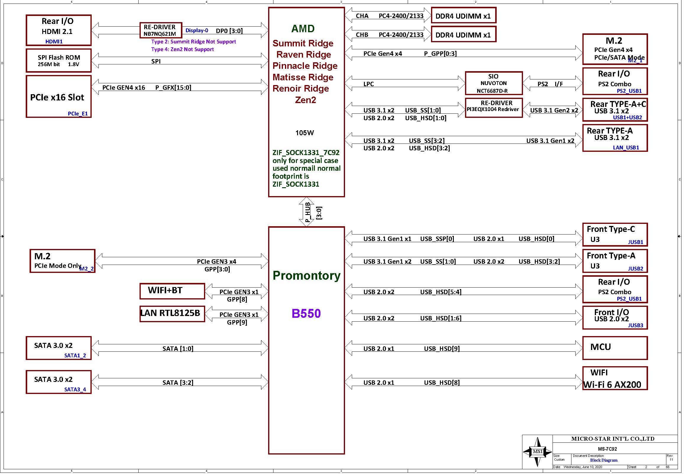Click the 'PCIe GEN4 x16' bus label

point(124,88)
